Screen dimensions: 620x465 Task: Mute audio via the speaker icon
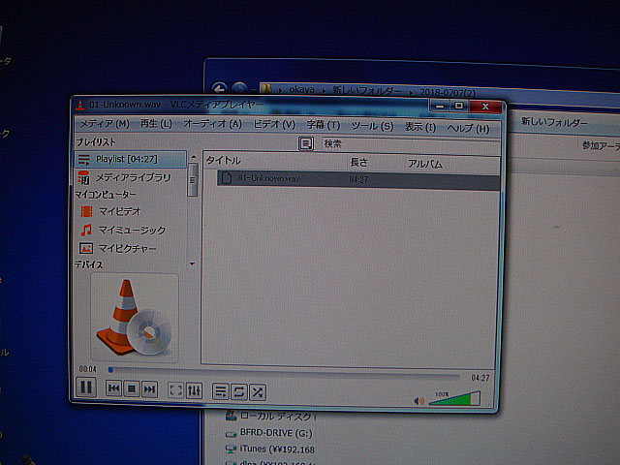pyautogui.click(x=419, y=399)
